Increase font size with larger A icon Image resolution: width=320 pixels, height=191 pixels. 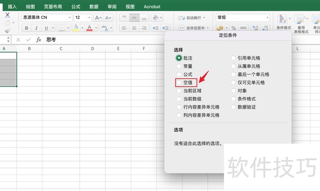click(x=98, y=18)
